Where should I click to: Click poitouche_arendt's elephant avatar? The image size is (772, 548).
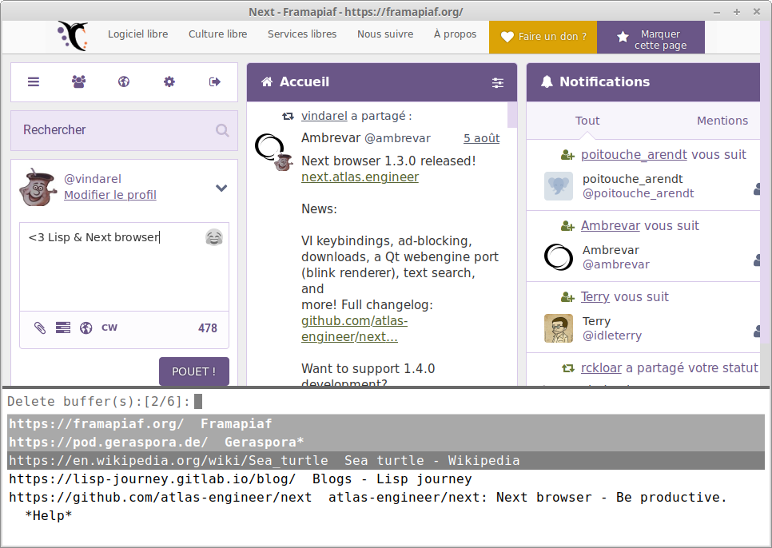[x=559, y=186]
